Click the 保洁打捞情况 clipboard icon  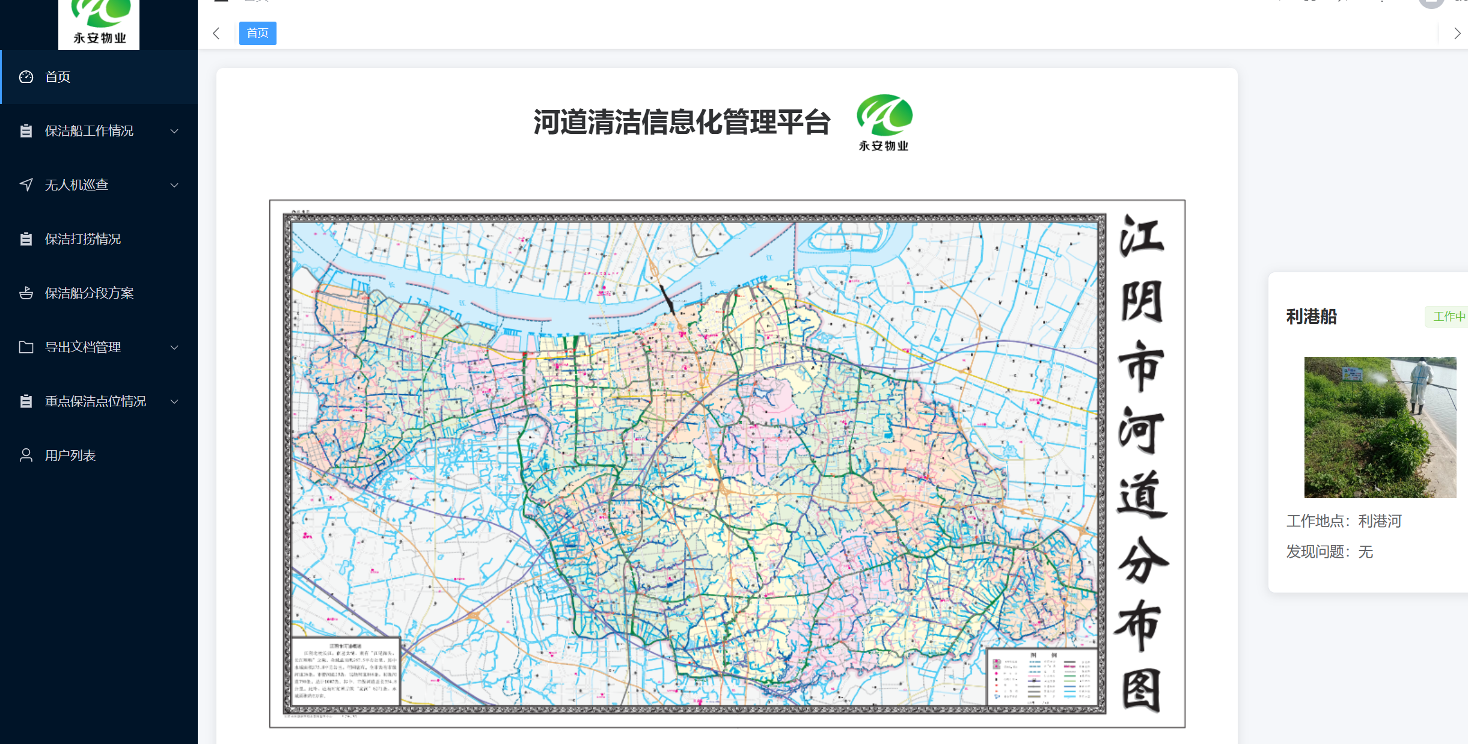tap(25, 239)
